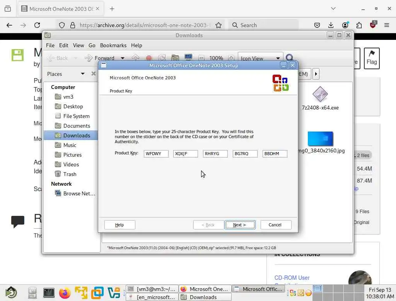Select the Microsoft OneNote 2003 browser tab
This screenshot has height=301, width=396.
pos(60,9)
